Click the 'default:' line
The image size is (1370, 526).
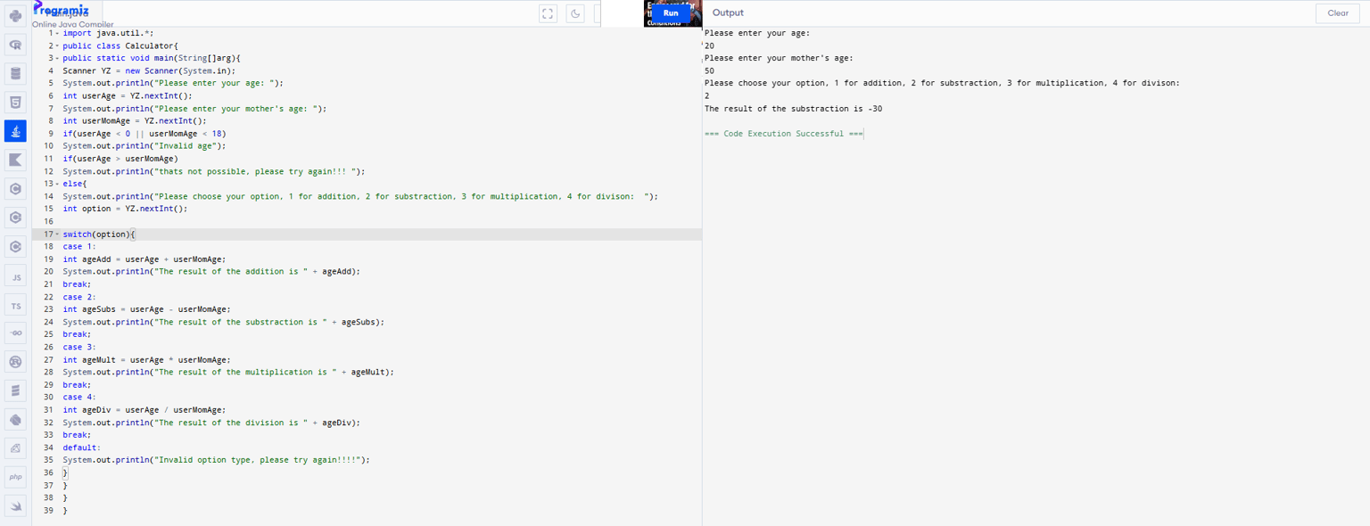coord(82,448)
